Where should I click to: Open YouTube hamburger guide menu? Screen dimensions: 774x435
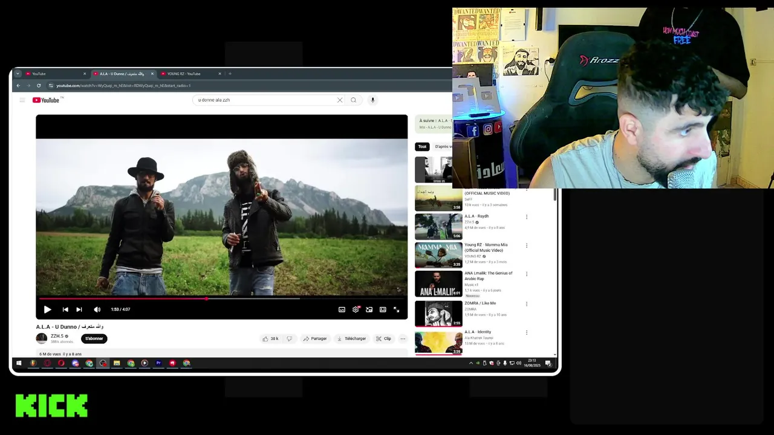[x=22, y=100]
